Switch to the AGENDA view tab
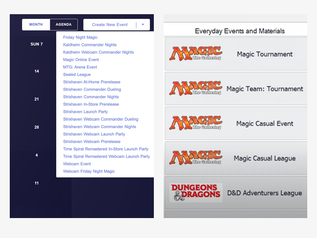317x238 pixels. [64, 24]
